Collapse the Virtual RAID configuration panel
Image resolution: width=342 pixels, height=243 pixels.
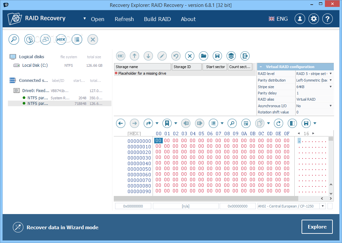261,67
